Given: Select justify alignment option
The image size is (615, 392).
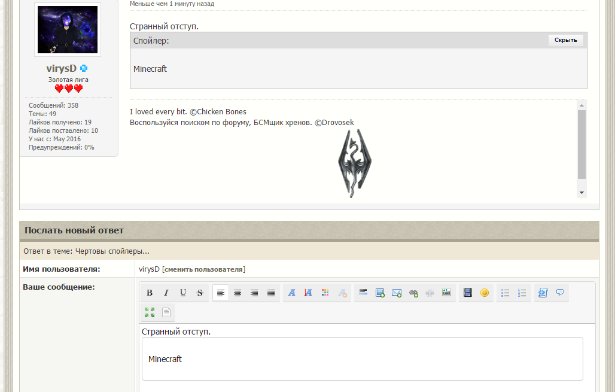Looking at the screenshot, I should click(x=271, y=293).
